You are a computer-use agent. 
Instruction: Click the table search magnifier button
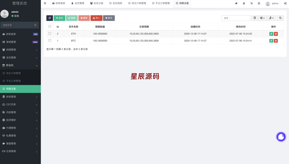point(280,18)
